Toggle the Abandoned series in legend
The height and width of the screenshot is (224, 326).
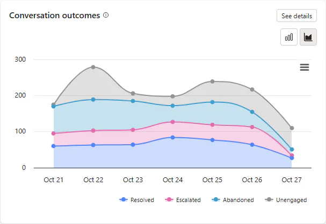point(233,200)
